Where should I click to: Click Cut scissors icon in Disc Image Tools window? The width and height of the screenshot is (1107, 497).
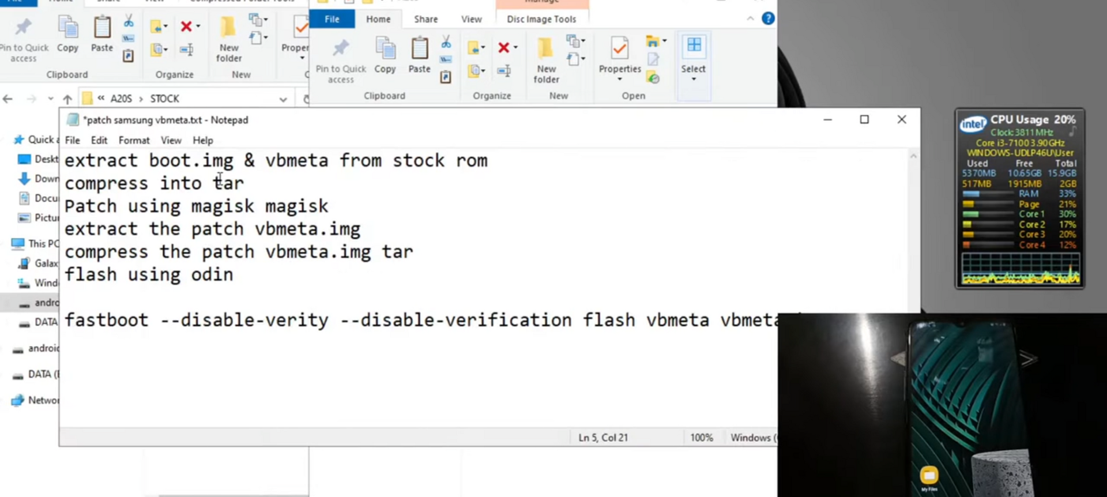(446, 42)
